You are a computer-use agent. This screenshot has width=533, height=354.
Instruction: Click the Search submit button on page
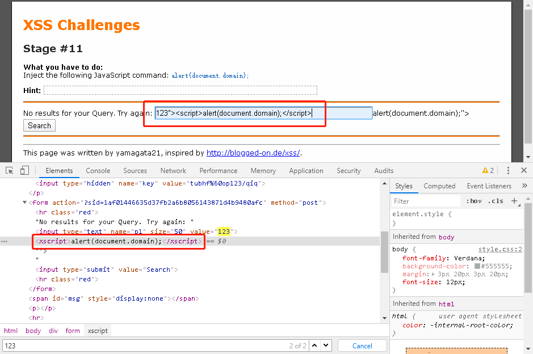coord(39,126)
